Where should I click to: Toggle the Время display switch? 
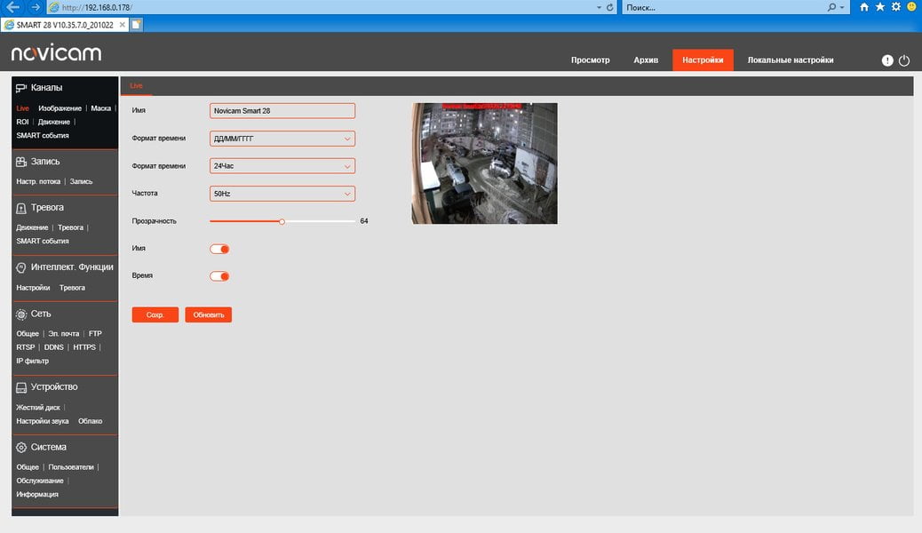click(x=219, y=276)
